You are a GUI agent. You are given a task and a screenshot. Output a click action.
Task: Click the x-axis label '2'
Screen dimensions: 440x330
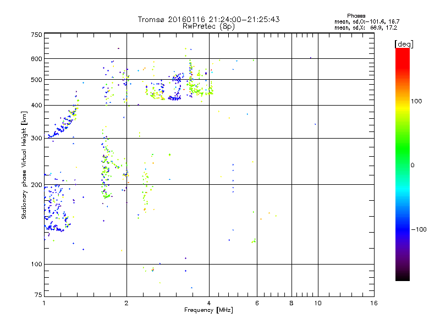127,303
